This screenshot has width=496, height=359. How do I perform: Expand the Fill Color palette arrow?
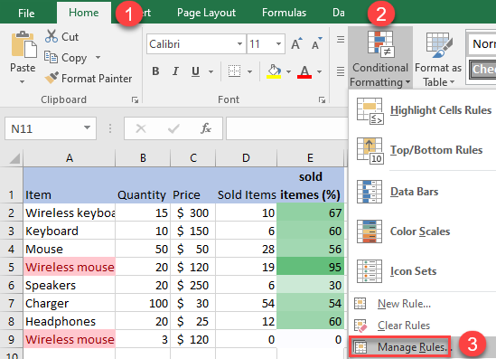click(x=288, y=71)
